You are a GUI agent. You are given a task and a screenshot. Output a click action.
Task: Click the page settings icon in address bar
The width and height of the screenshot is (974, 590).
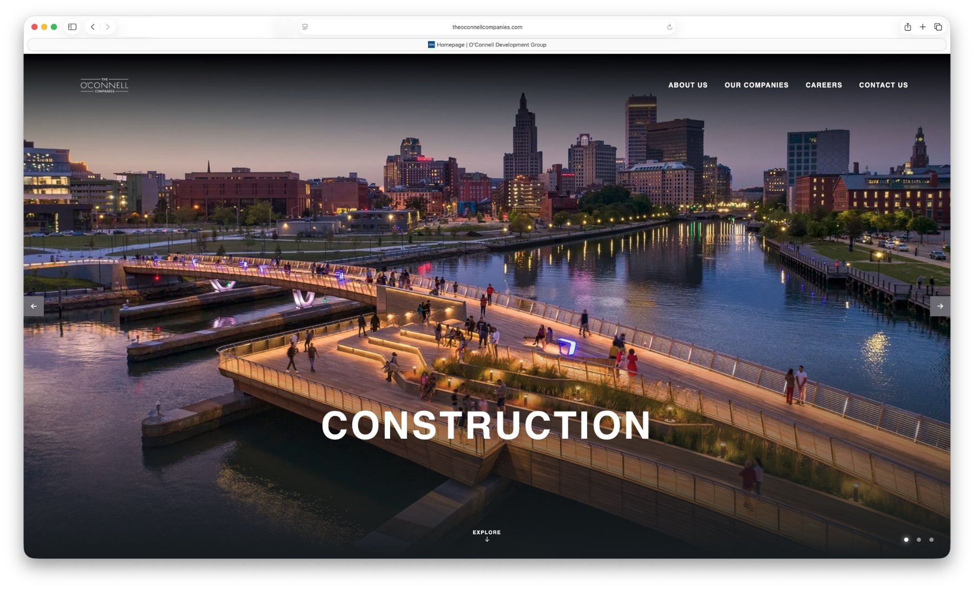(305, 27)
